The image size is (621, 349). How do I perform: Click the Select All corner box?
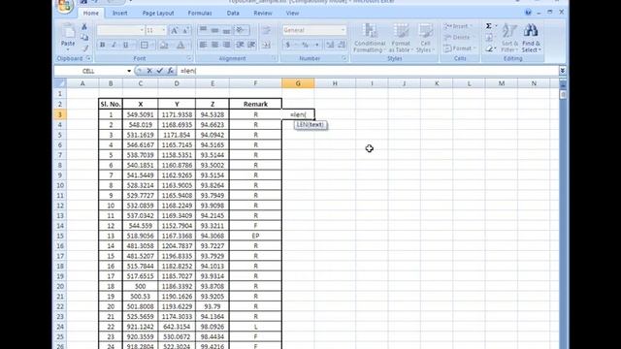pos(60,83)
